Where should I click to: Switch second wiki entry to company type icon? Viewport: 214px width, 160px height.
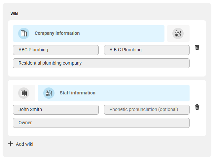(x=24, y=93)
